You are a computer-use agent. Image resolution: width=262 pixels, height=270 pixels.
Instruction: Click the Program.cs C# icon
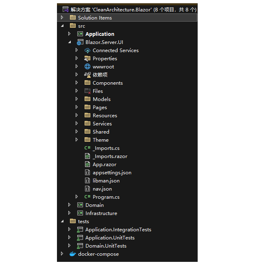click(87, 197)
